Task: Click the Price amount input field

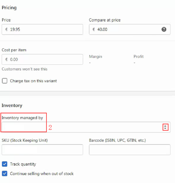Action: coord(44,29)
